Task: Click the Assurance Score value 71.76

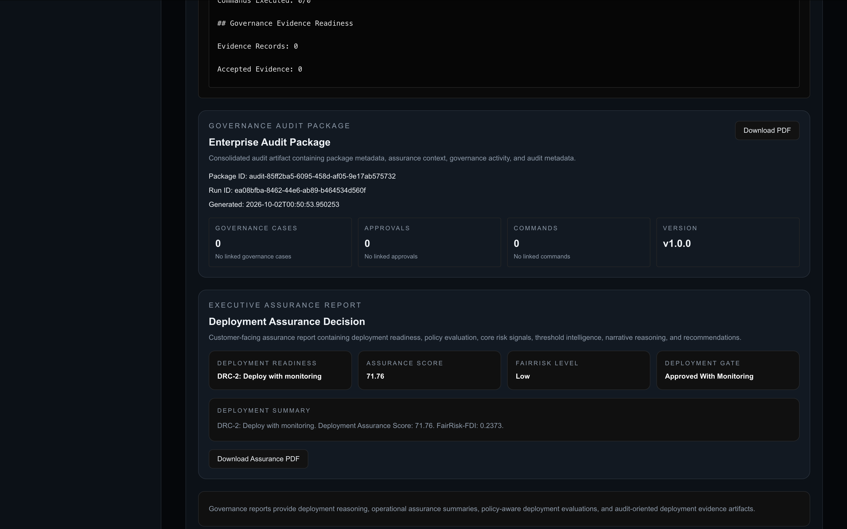Action: coord(375,376)
